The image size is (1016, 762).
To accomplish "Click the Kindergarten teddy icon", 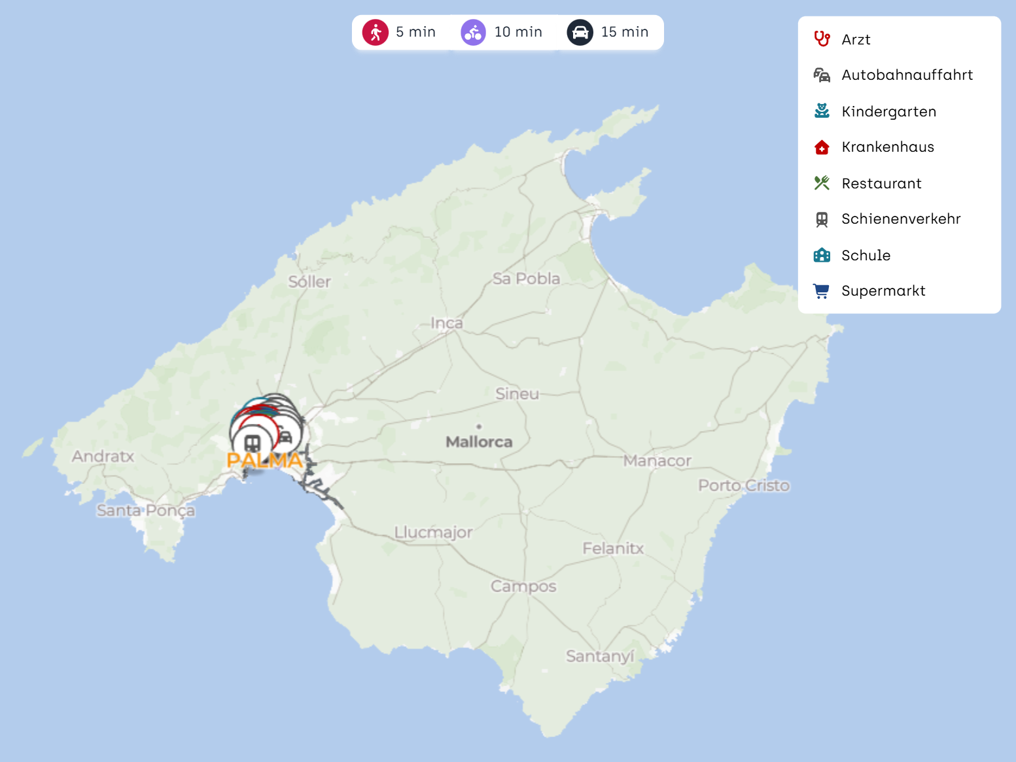I will [822, 111].
